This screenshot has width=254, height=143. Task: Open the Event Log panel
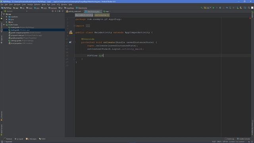229,139
